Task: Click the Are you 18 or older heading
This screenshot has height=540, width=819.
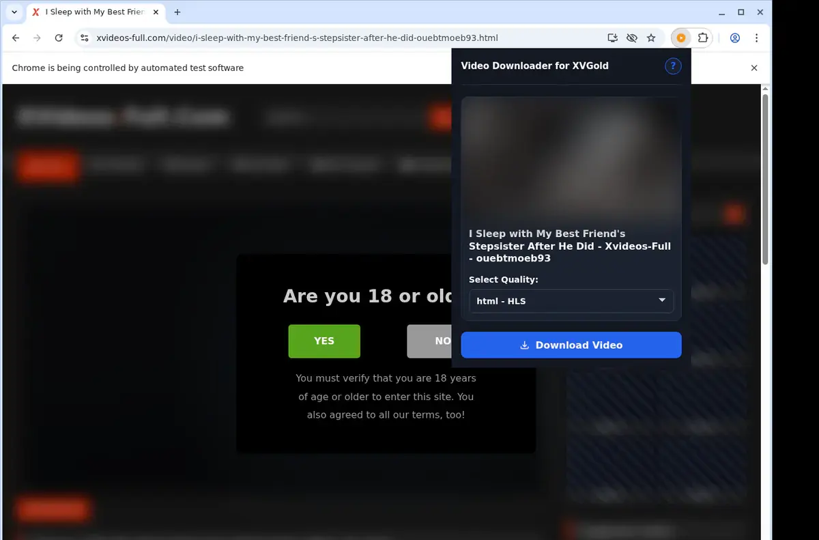Action: tap(367, 296)
